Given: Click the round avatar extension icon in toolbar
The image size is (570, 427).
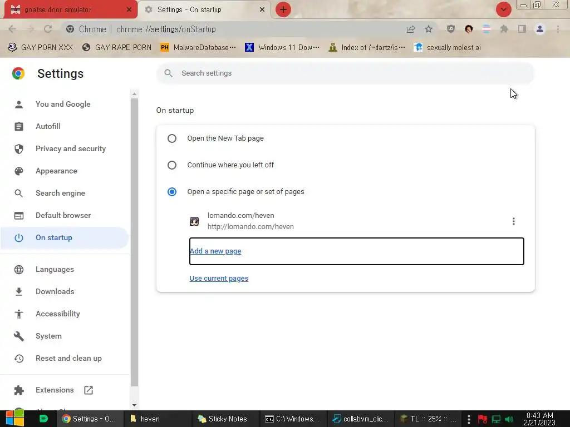Looking at the screenshot, I should pos(469,29).
